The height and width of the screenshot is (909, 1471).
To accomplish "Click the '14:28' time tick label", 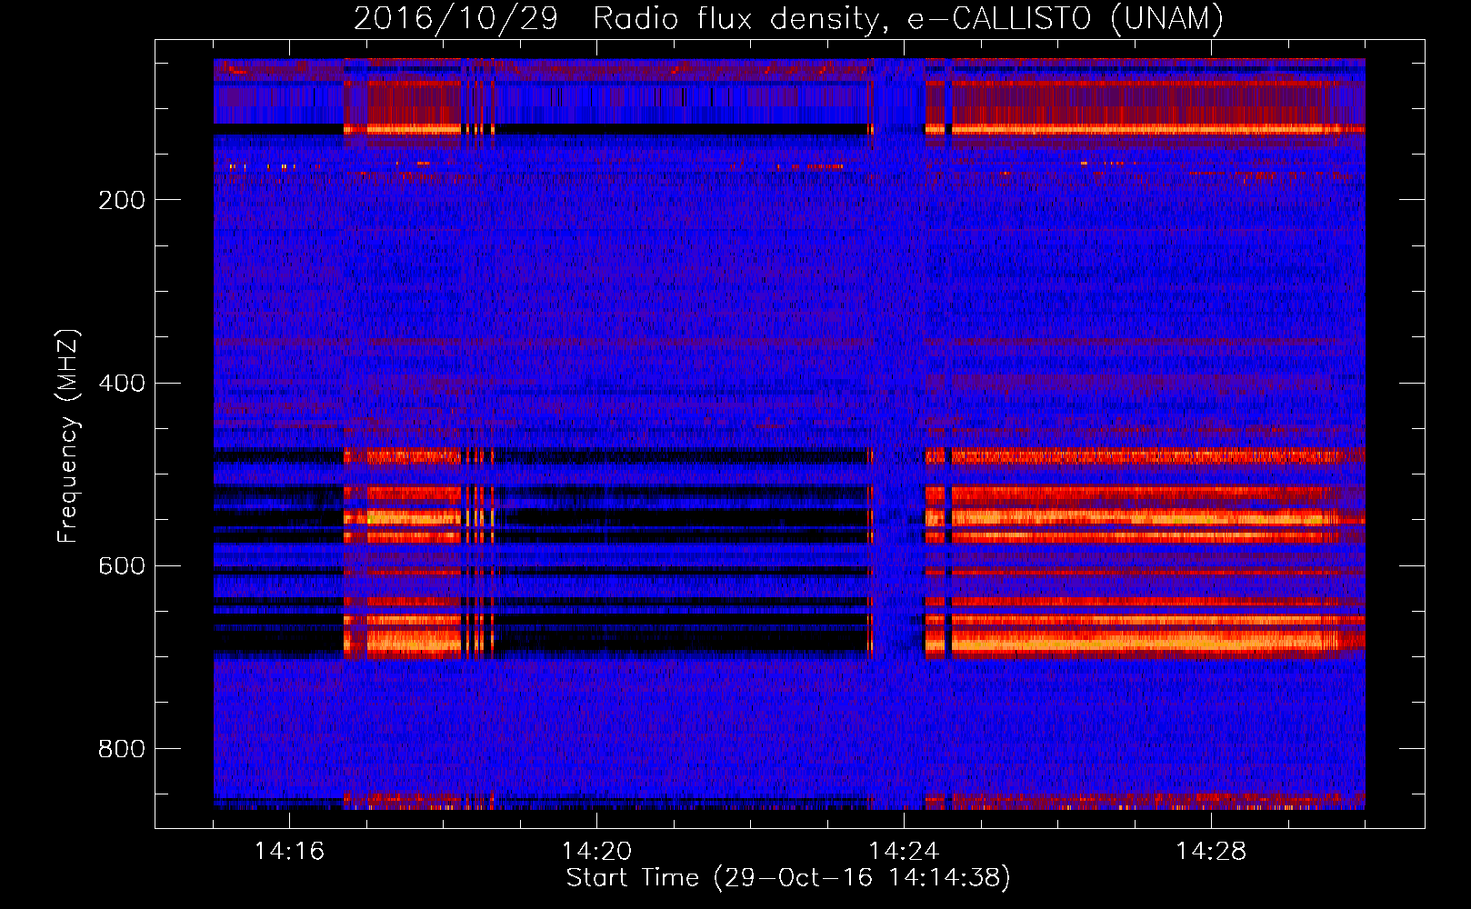I will [x=1211, y=851].
